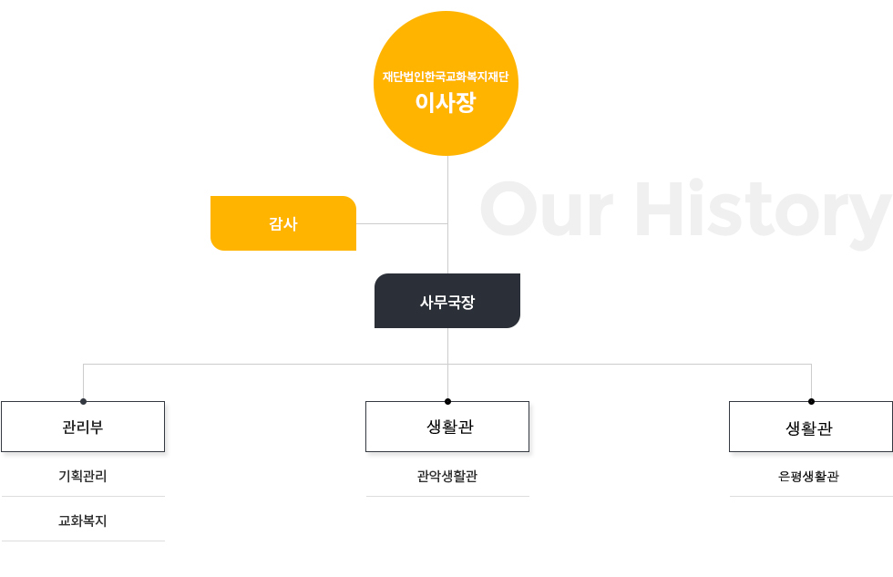Select the 재단법인한국교화복지재단 caption text
The image size is (893, 577).
(446, 77)
